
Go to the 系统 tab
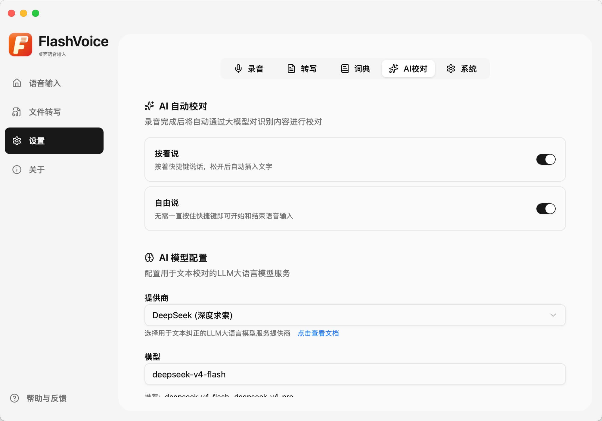pyautogui.click(x=462, y=69)
